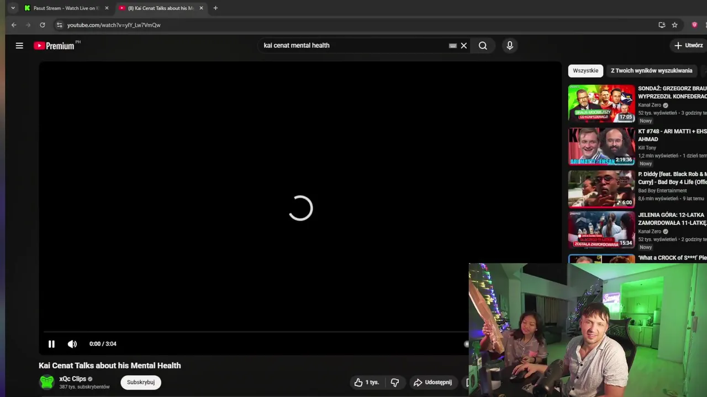Bookmark this page with star icon
This screenshot has height=397, width=707.
[674, 25]
